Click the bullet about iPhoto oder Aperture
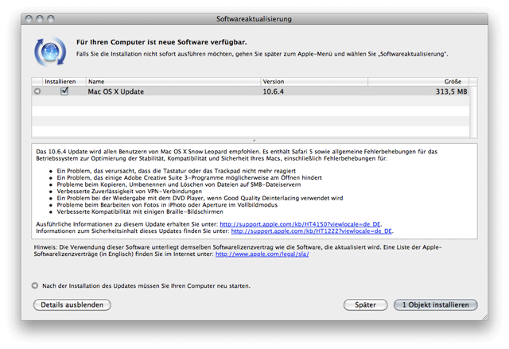Screen dimensions: 509x349 coord(167,205)
